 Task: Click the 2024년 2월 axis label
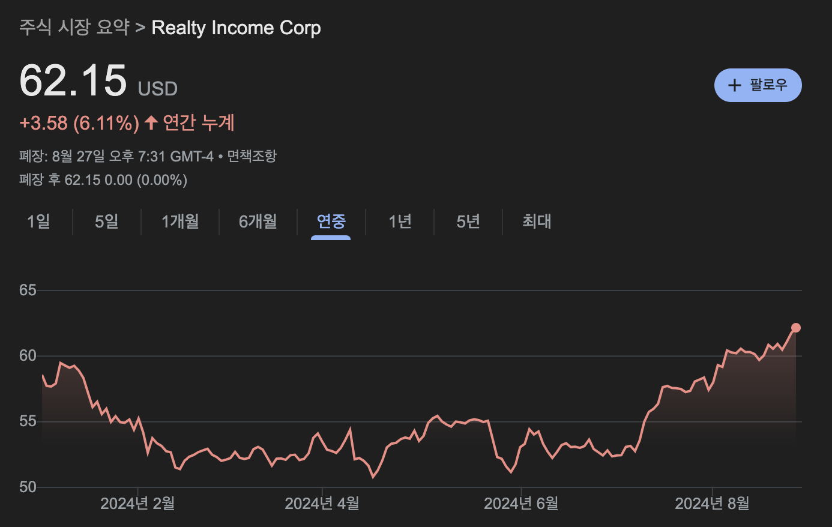pyautogui.click(x=137, y=504)
